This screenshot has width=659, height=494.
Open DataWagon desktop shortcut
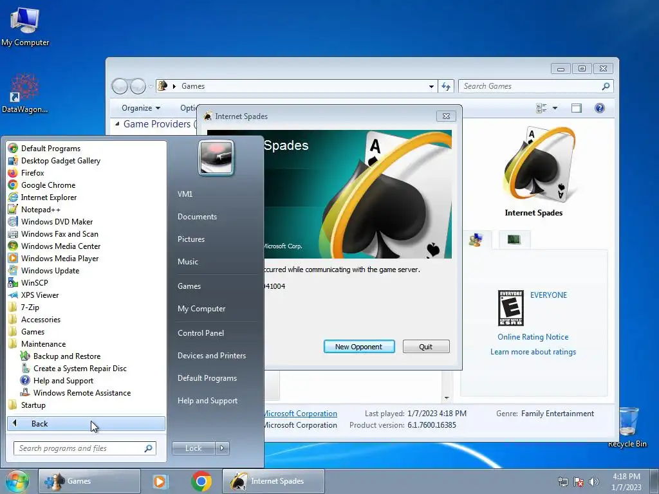tap(24, 93)
